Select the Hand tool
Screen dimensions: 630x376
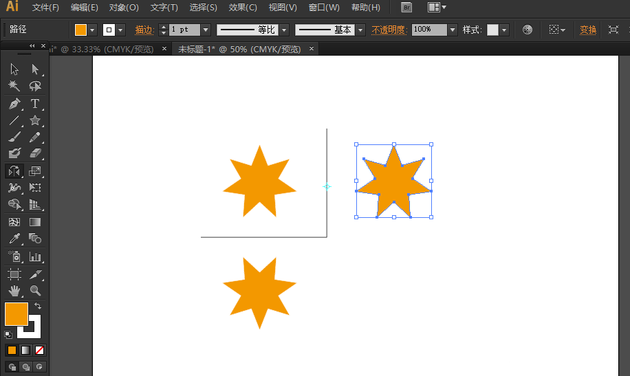pos(14,291)
